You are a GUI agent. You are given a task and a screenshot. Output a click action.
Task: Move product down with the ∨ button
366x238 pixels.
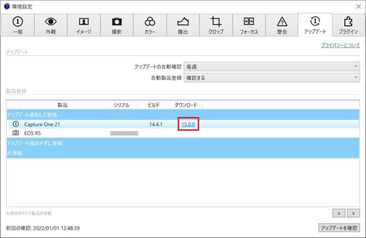(353, 213)
